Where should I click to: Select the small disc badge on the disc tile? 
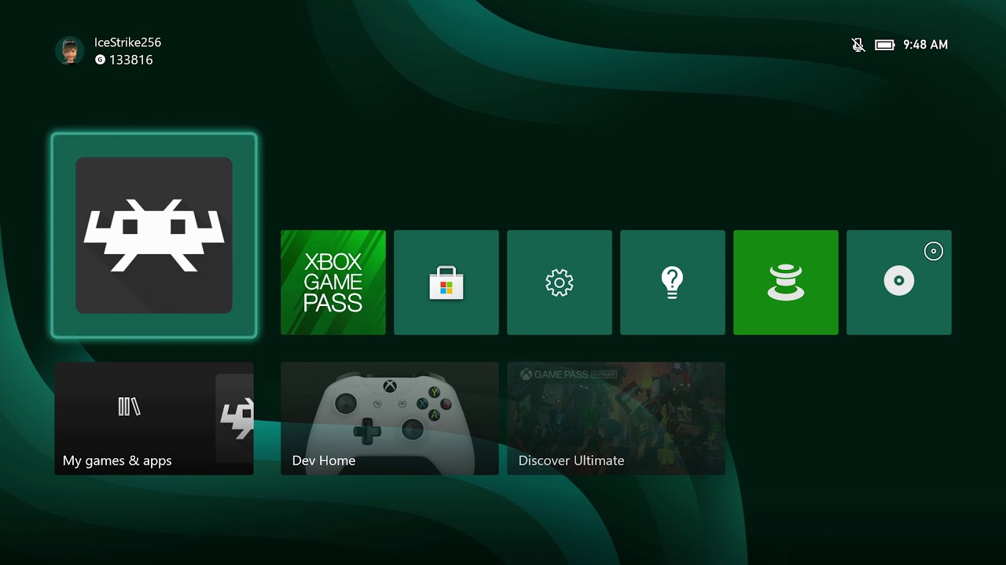click(x=933, y=251)
